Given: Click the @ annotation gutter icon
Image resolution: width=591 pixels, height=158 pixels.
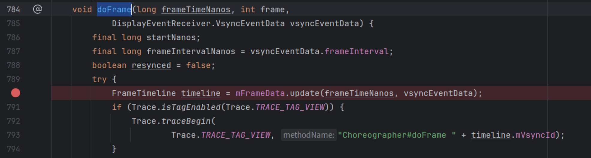Looking at the screenshot, I should 37,10.
